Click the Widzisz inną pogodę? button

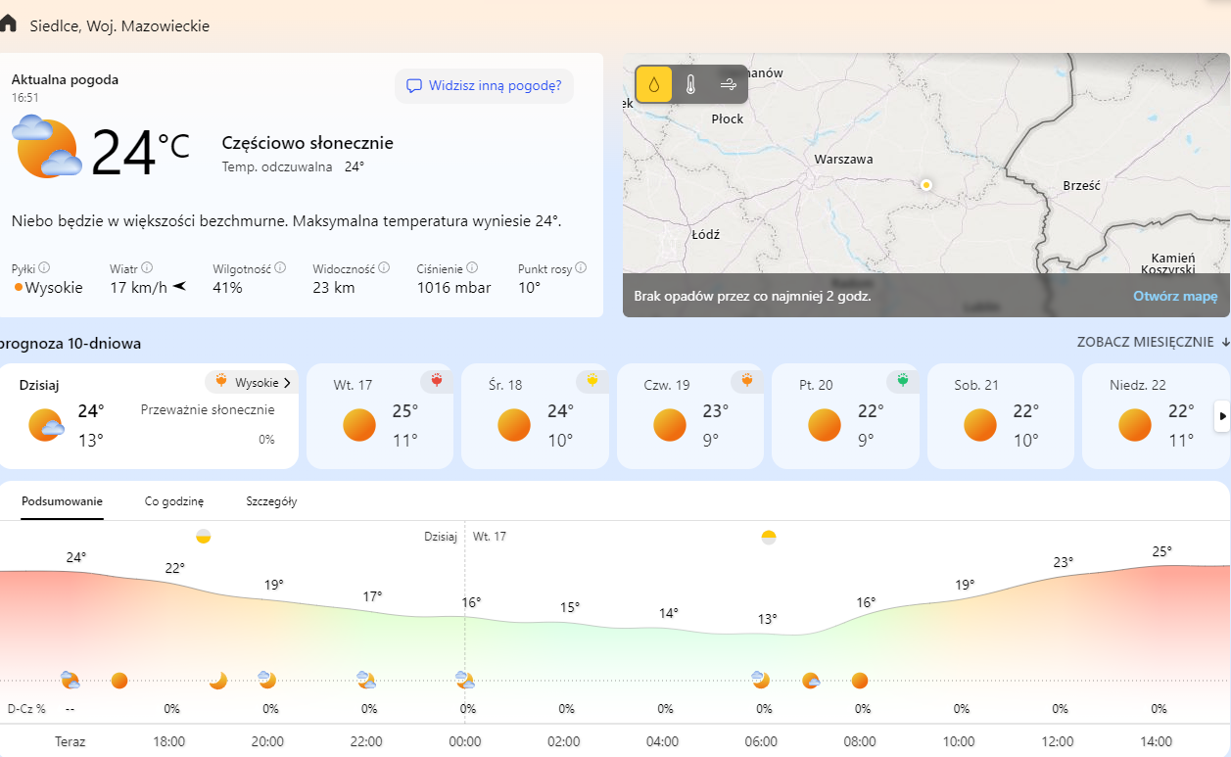[x=484, y=85]
